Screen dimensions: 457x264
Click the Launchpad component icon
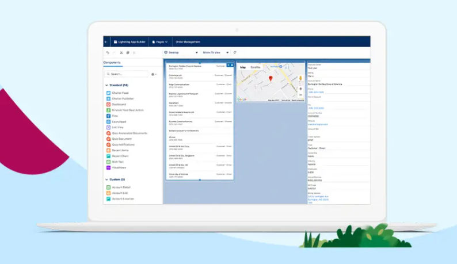coord(108,122)
